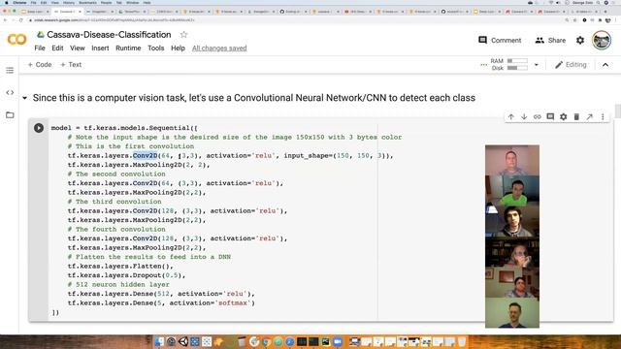Open the Insert menu
Image resolution: width=621 pixels, height=349 pixels.
click(x=100, y=48)
